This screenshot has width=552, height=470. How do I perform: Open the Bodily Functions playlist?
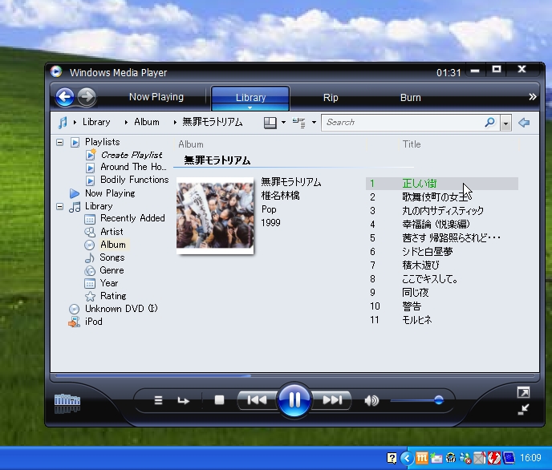click(135, 180)
